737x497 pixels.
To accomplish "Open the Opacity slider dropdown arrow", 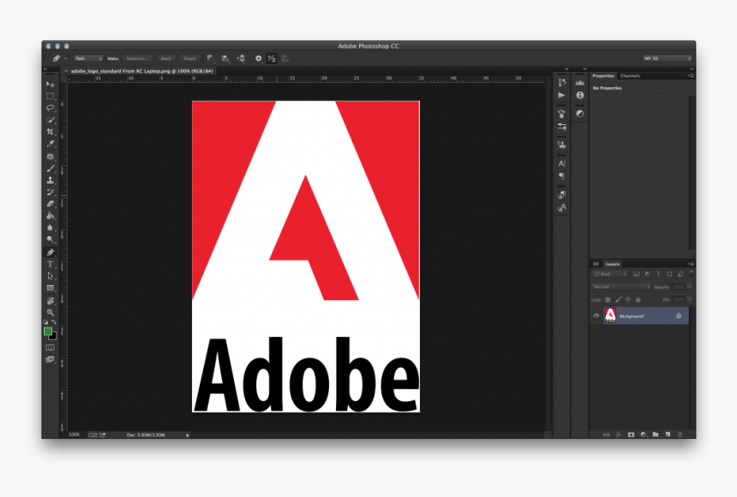I will coord(690,287).
